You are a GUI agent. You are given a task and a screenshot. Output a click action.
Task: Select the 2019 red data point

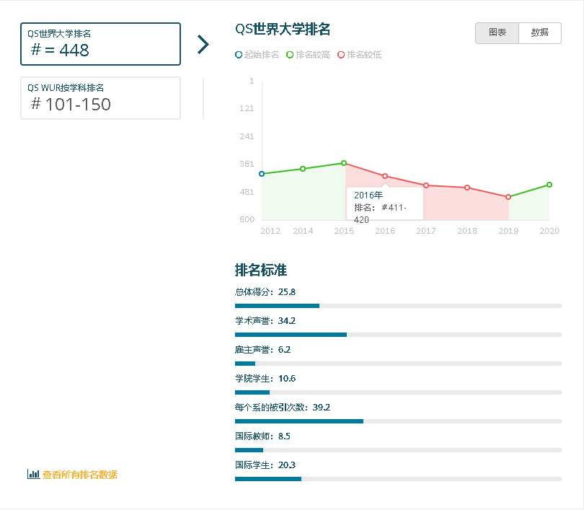508,196
